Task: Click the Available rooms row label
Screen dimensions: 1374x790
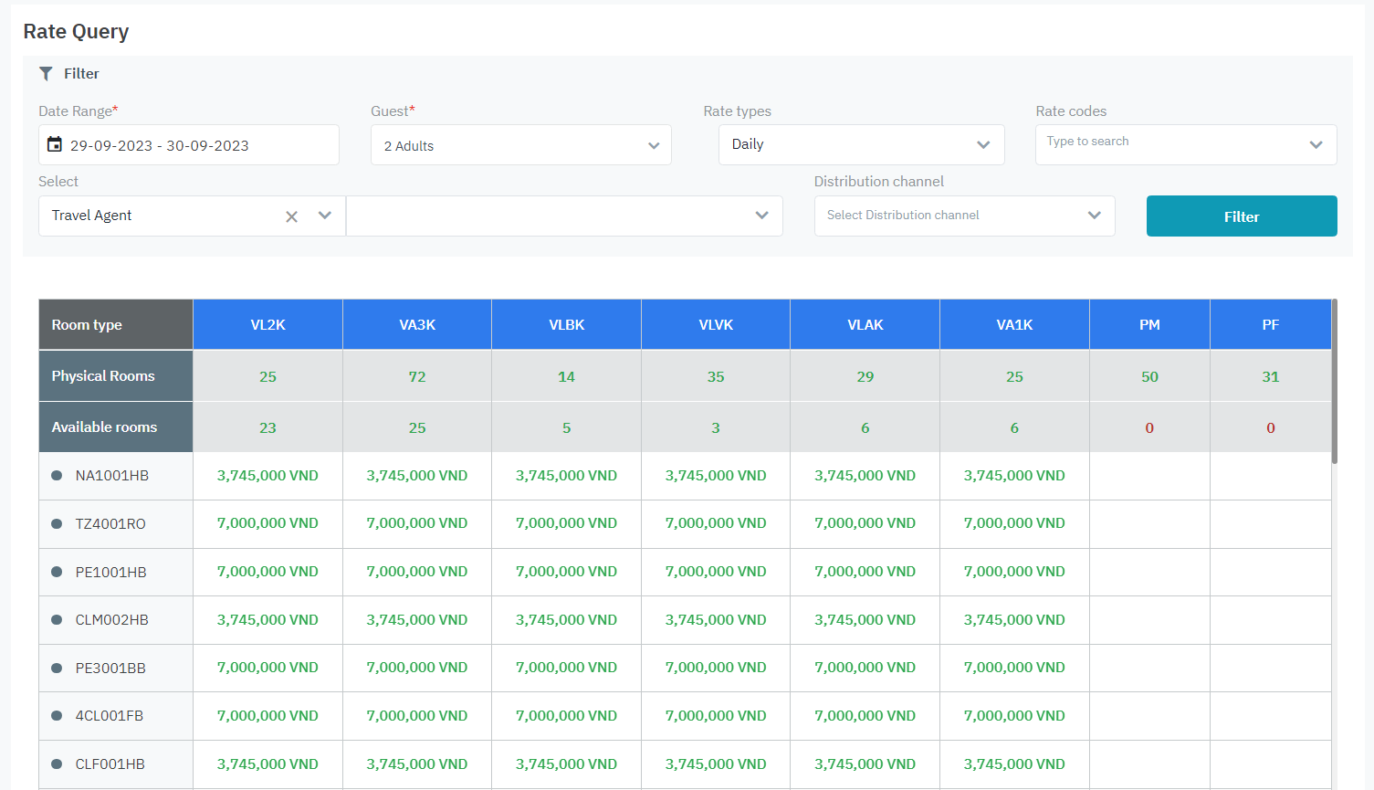Action: [103, 427]
